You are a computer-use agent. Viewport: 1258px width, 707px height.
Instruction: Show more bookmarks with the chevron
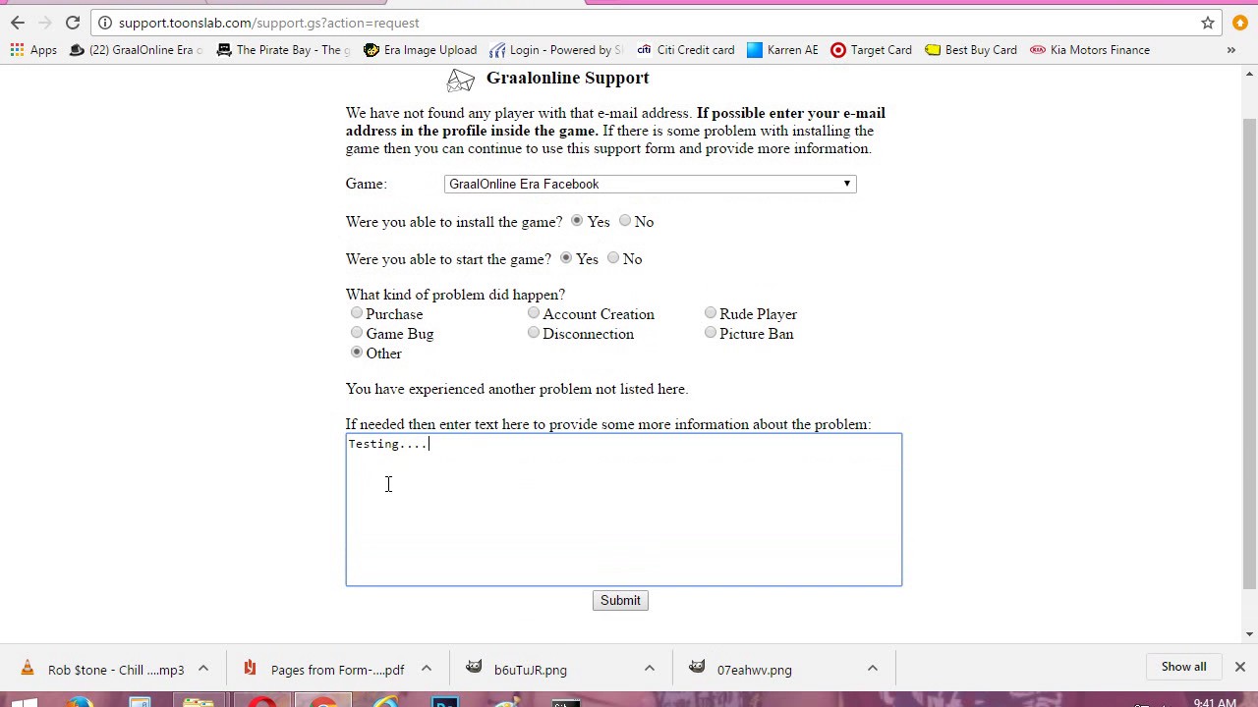[1230, 50]
